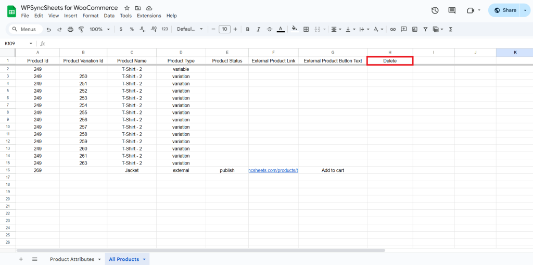Create a filter

425,29
